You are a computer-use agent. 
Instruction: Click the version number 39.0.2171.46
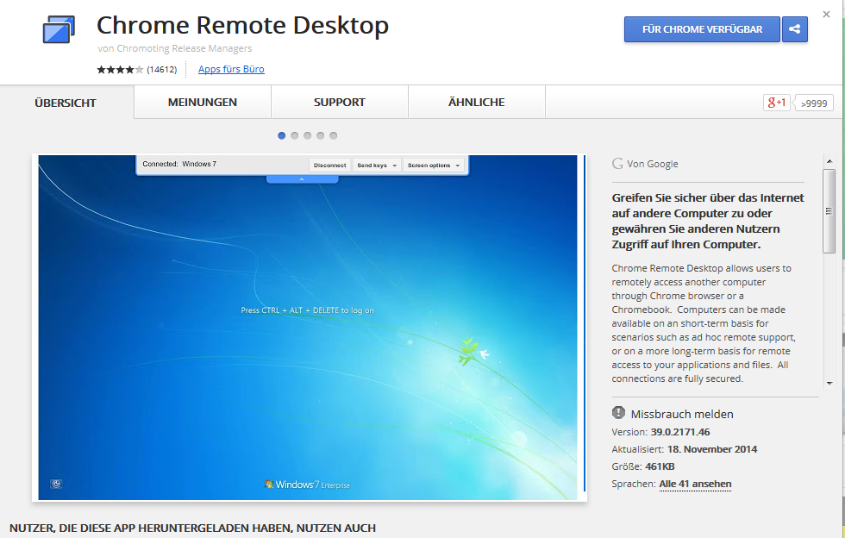point(680,432)
